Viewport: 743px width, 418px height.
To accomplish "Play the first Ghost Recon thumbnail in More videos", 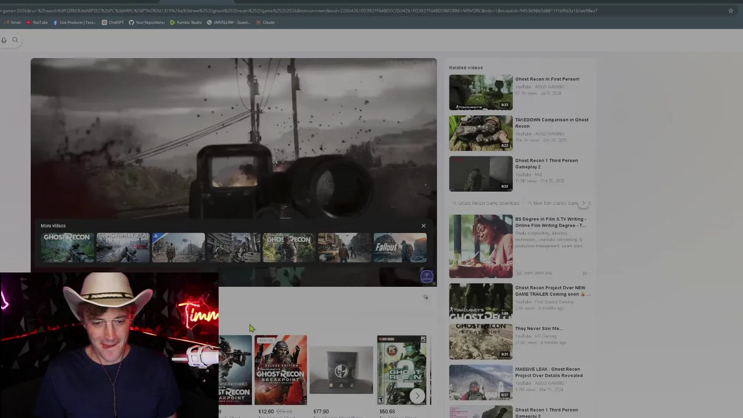I will pyautogui.click(x=67, y=247).
